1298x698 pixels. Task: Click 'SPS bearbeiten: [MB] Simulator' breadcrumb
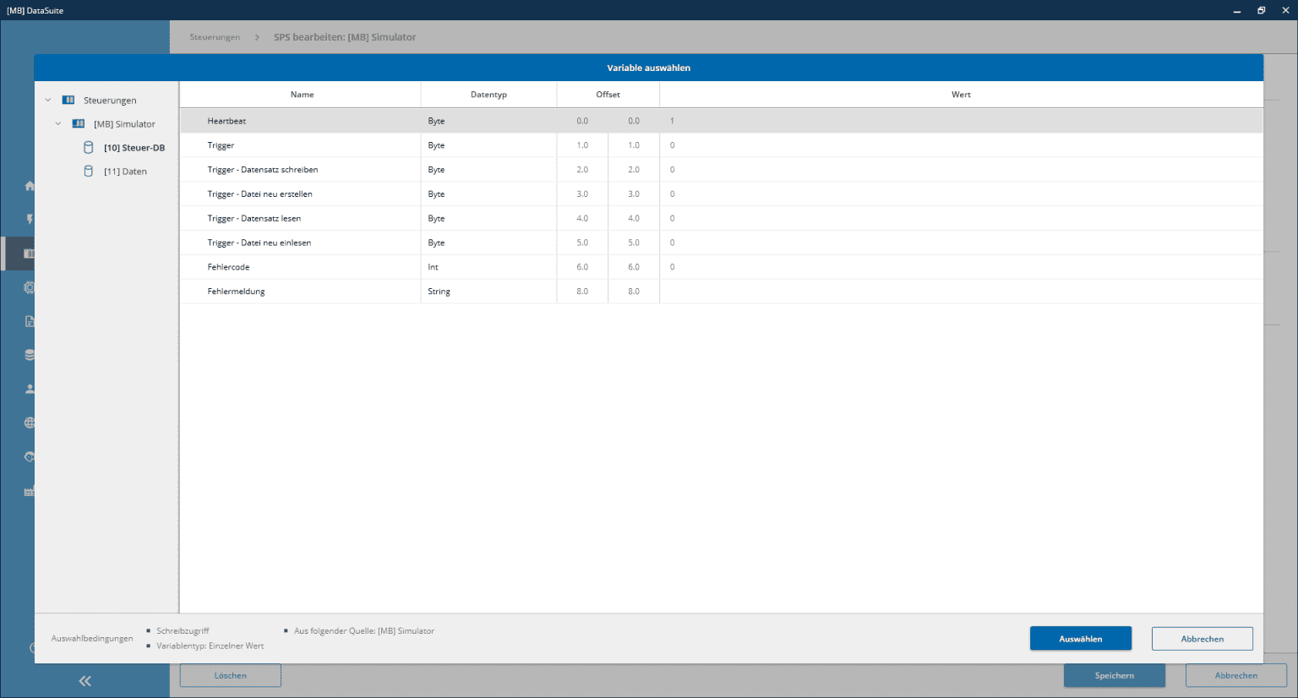coord(345,37)
